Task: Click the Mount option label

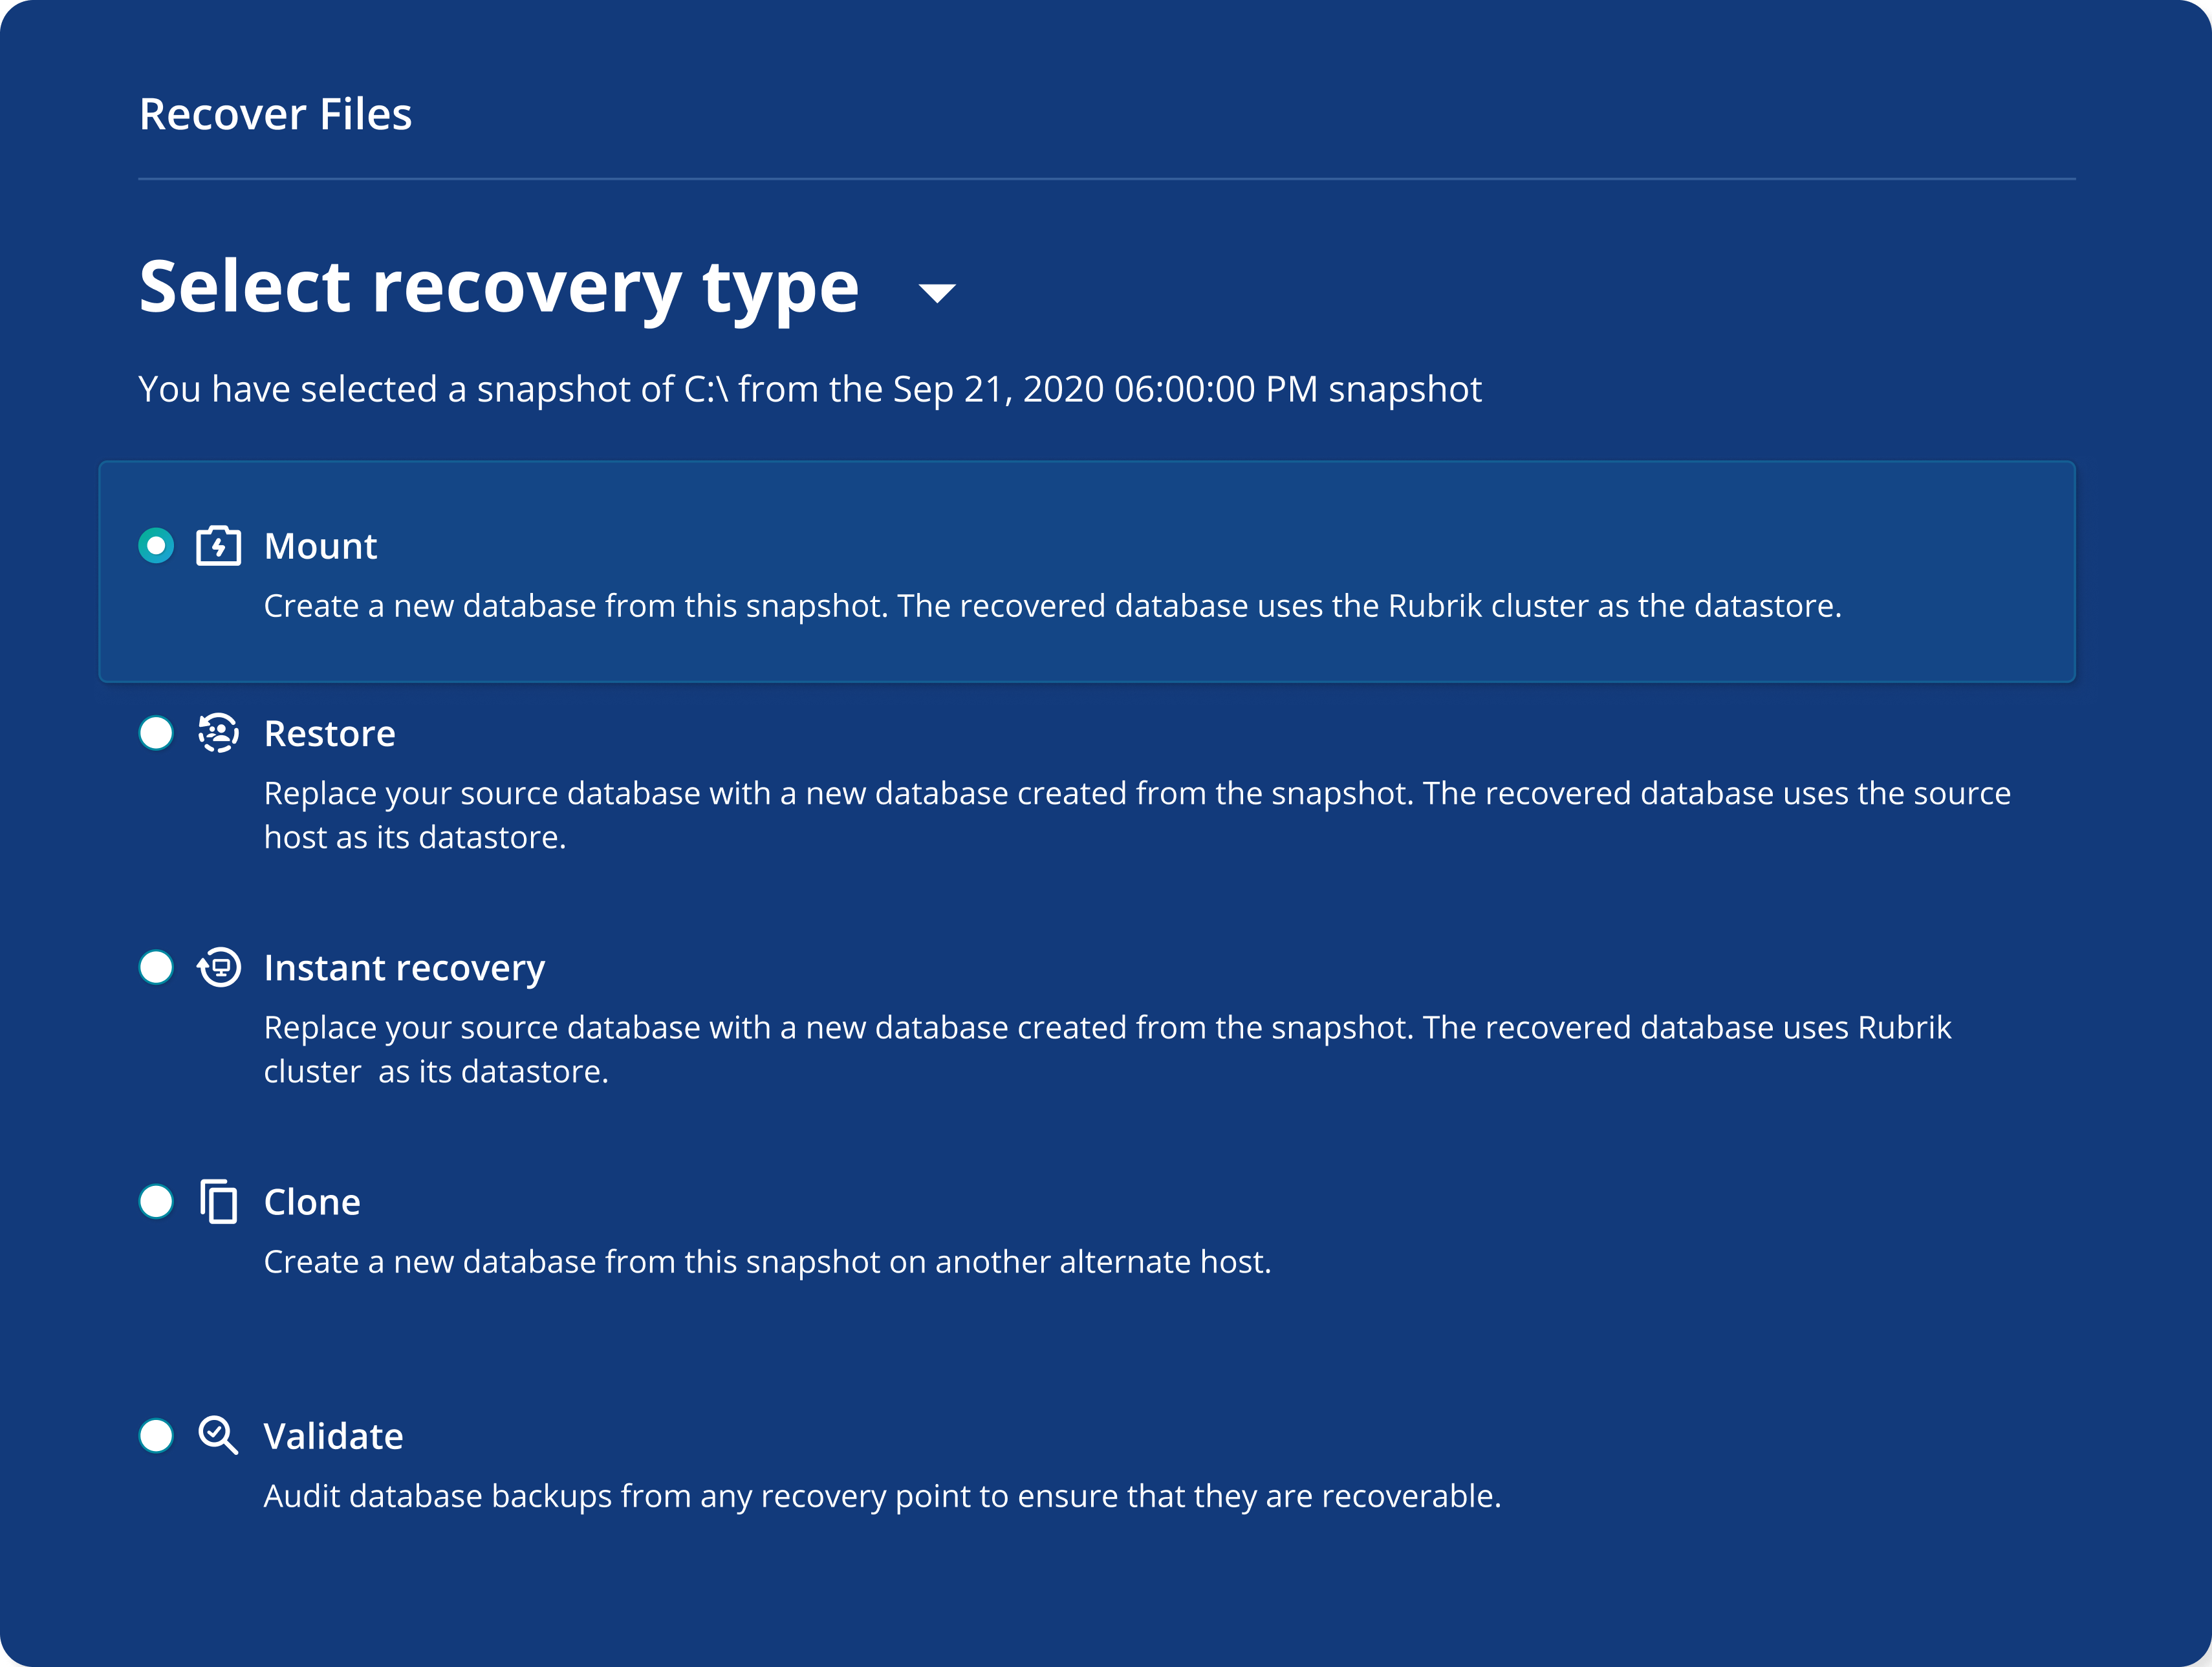Action: pos(320,546)
